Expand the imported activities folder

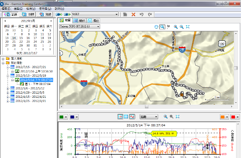pos(3,59)
